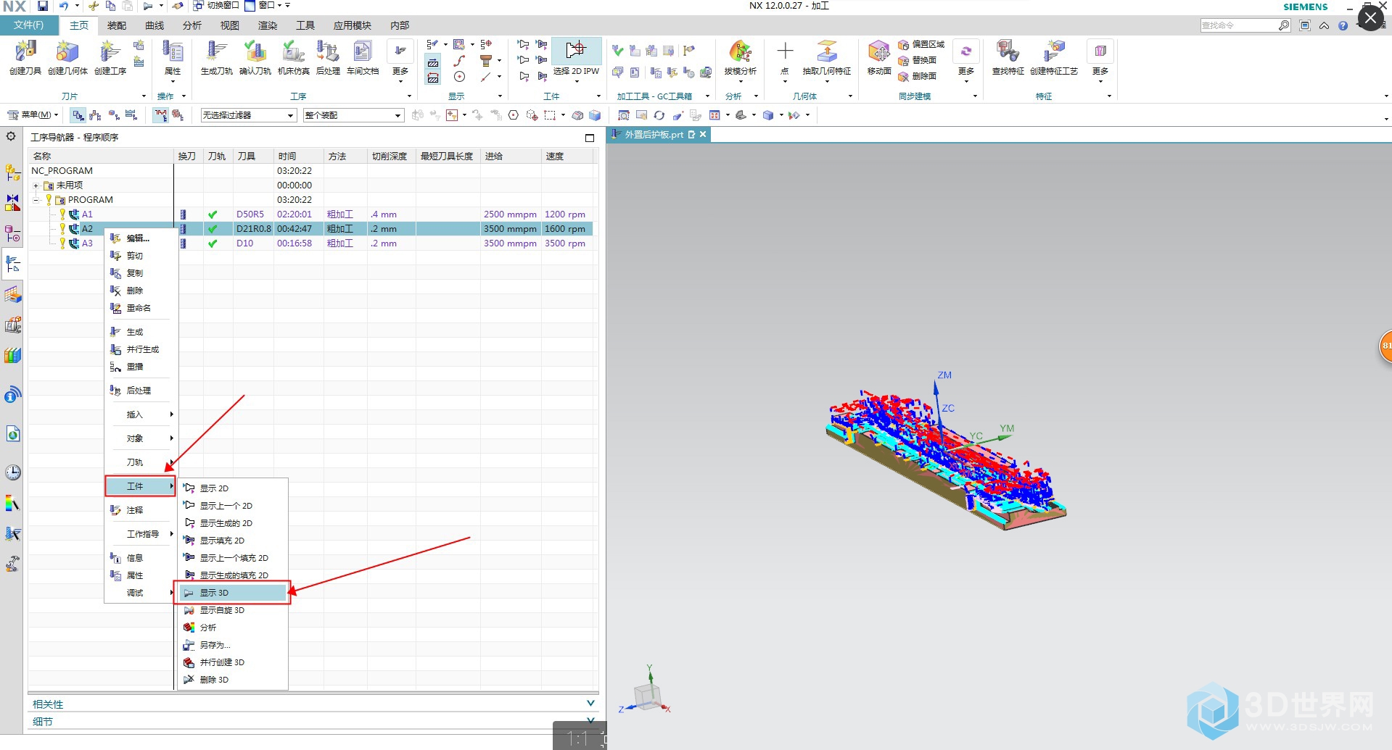Click the NC_PROGRAM root node
The image size is (1392, 750).
coord(62,171)
